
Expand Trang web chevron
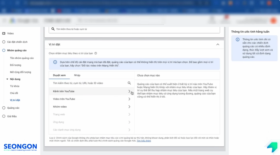pyautogui.click(x=129, y=114)
